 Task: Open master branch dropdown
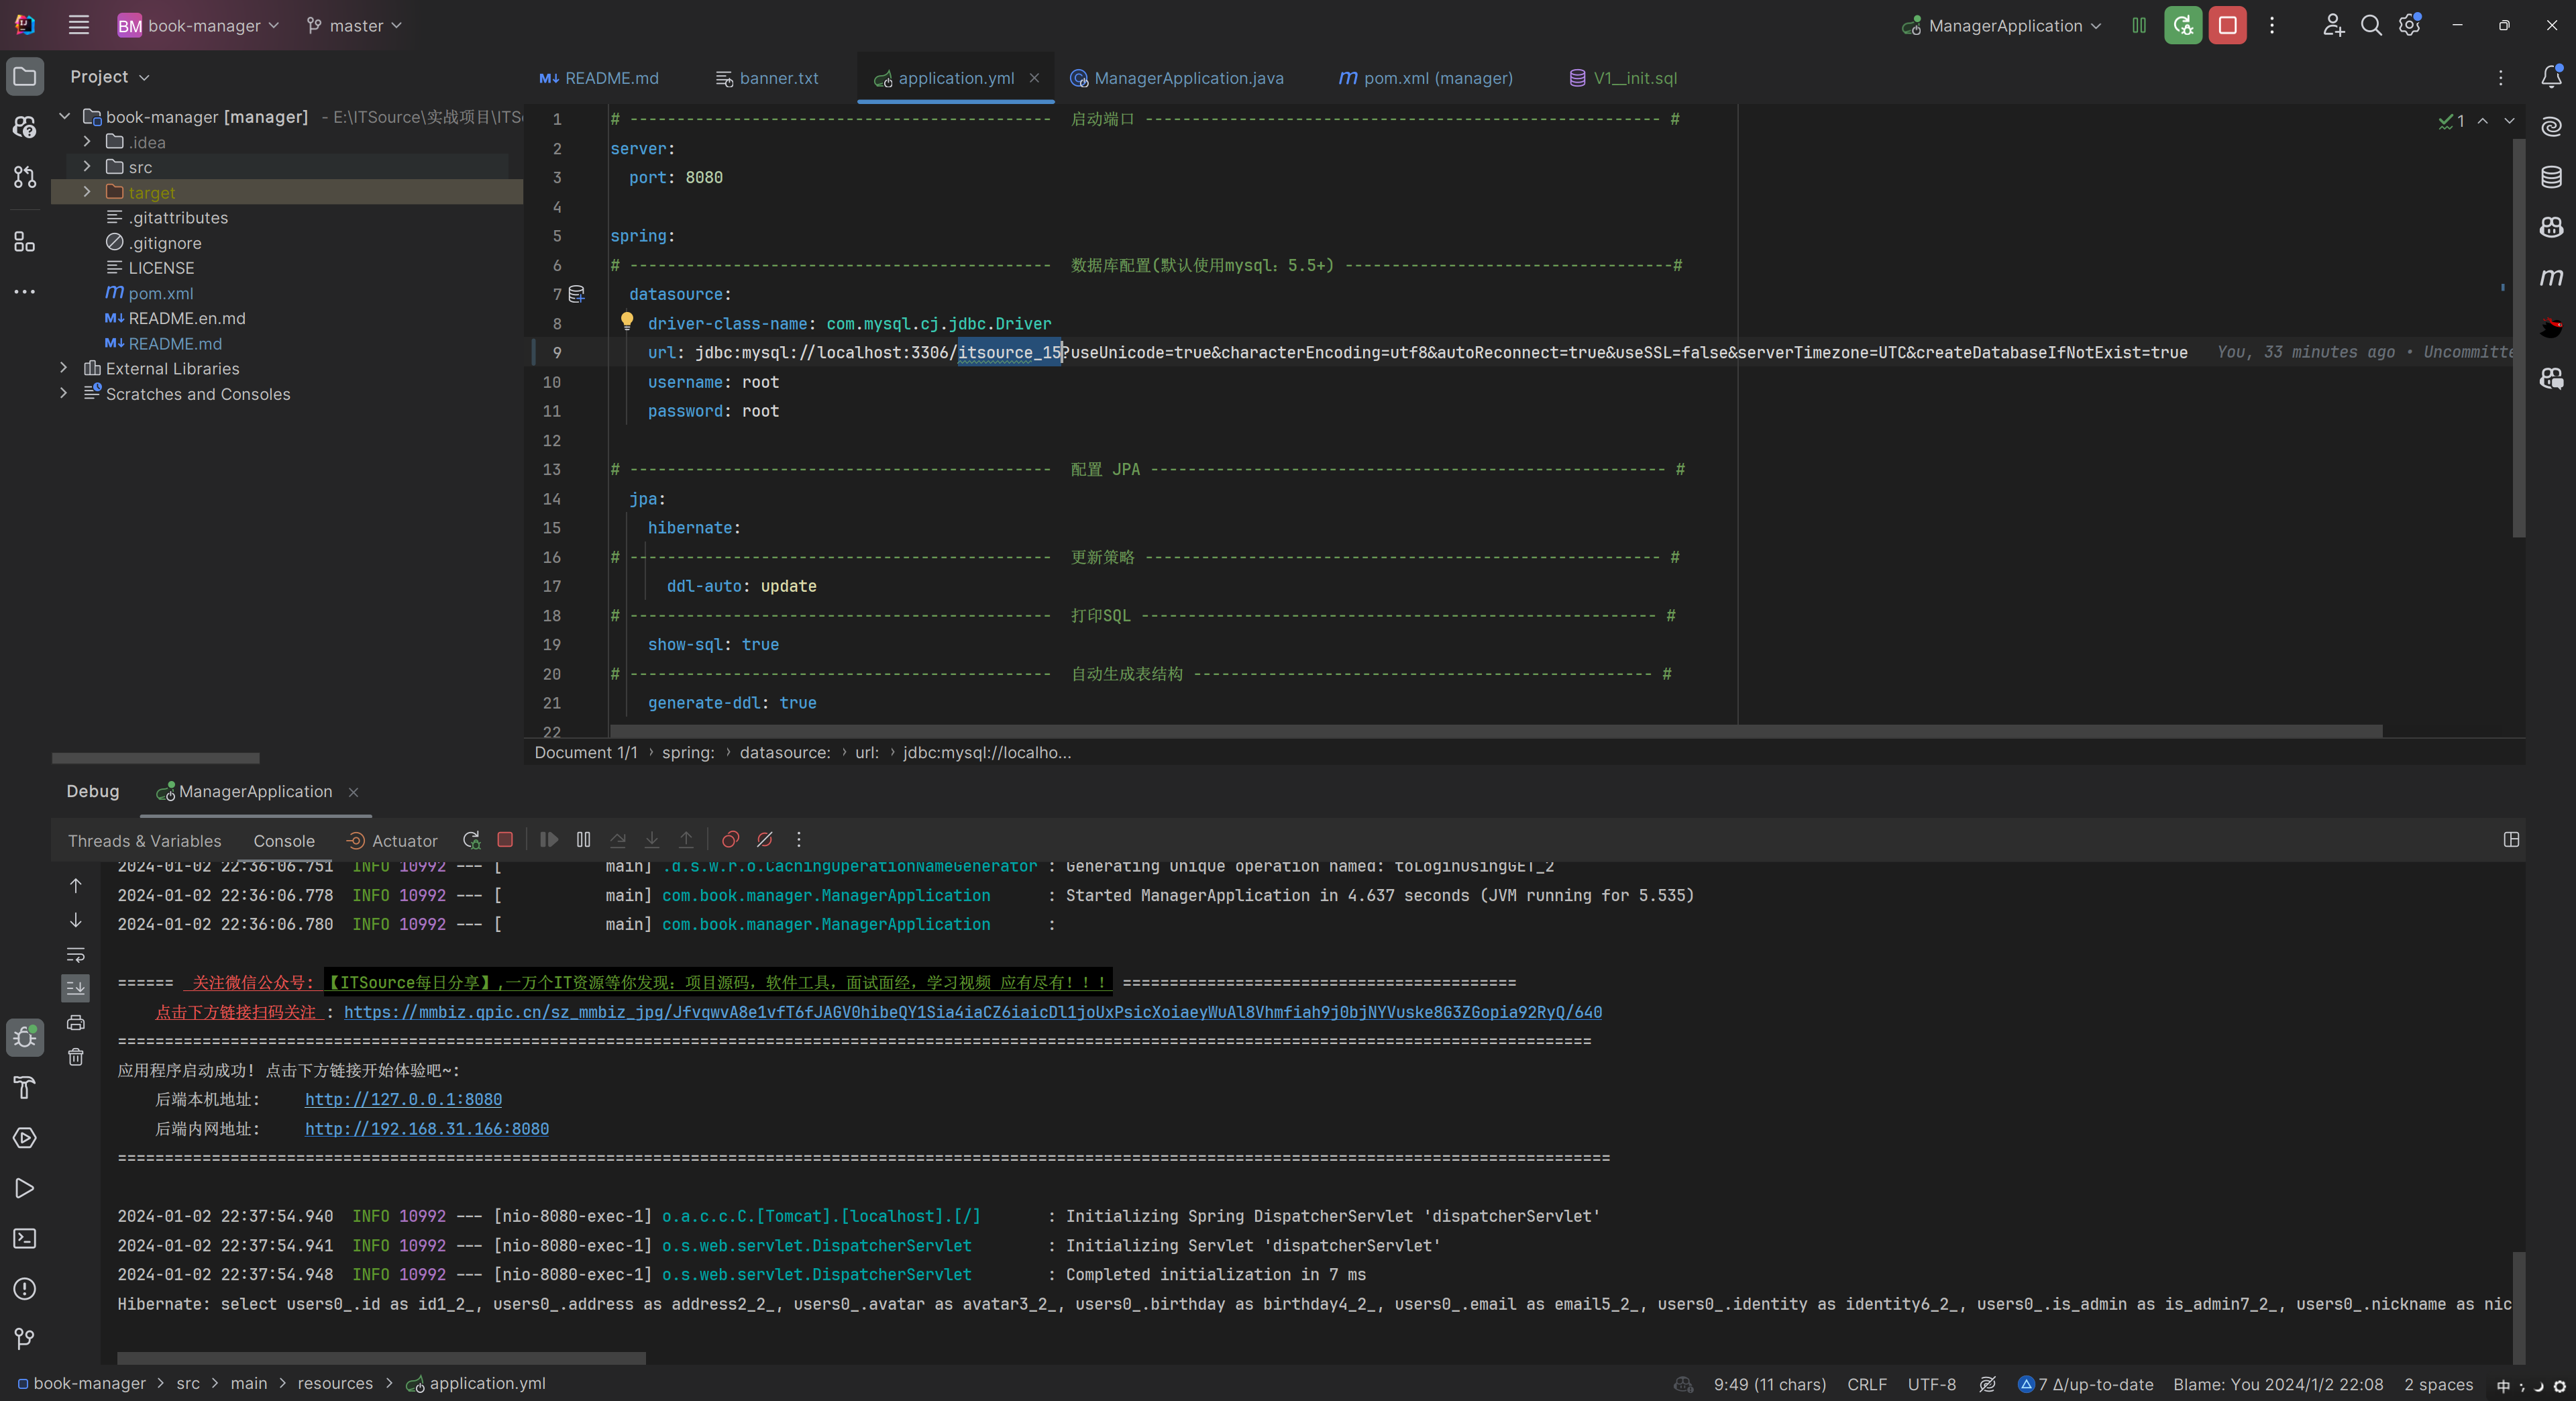click(354, 25)
